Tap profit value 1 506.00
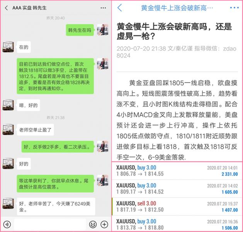Image resolution: width=243 pixels, height=232 pixels. [230, 228]
